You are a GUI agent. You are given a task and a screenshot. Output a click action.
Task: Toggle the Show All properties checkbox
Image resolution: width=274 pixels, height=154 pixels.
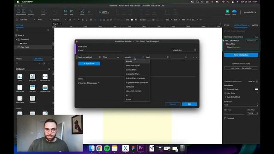coord(257,82)
